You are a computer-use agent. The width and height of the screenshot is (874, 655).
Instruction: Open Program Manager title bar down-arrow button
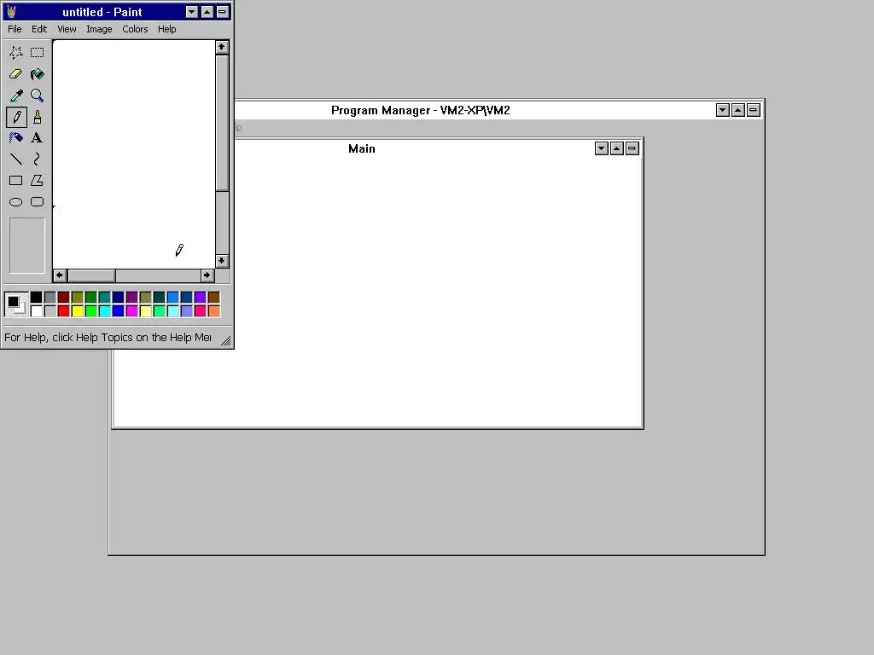723,110
